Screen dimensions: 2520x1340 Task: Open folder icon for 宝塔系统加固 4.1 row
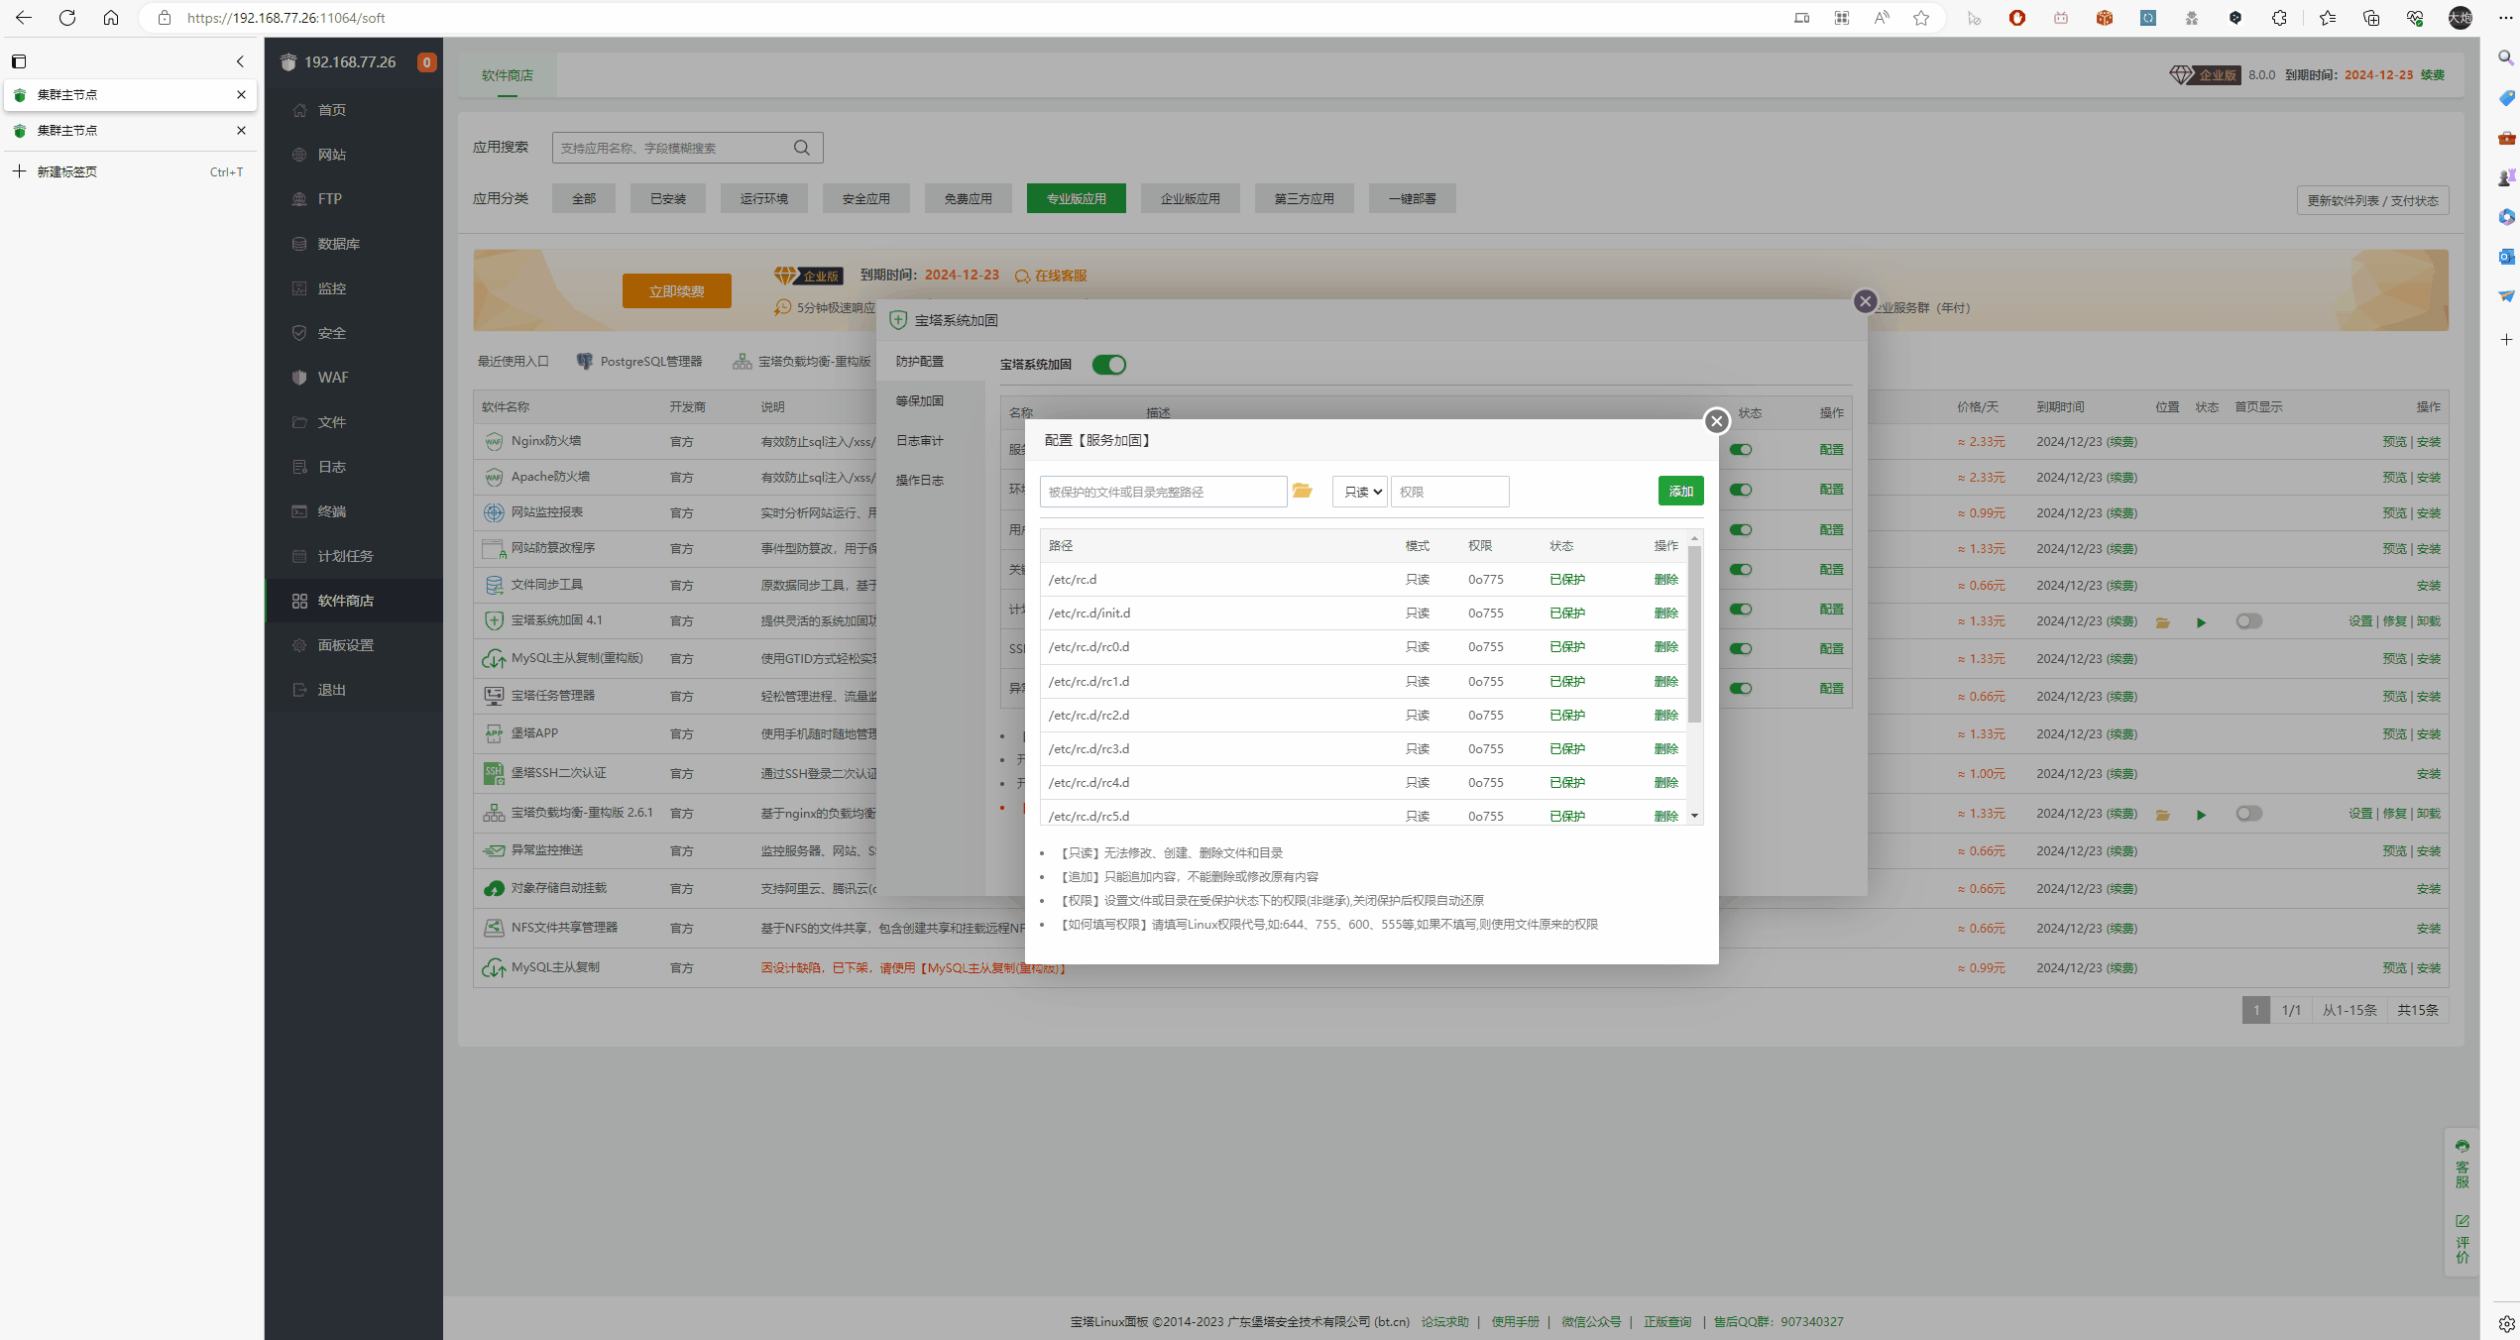2163,622
